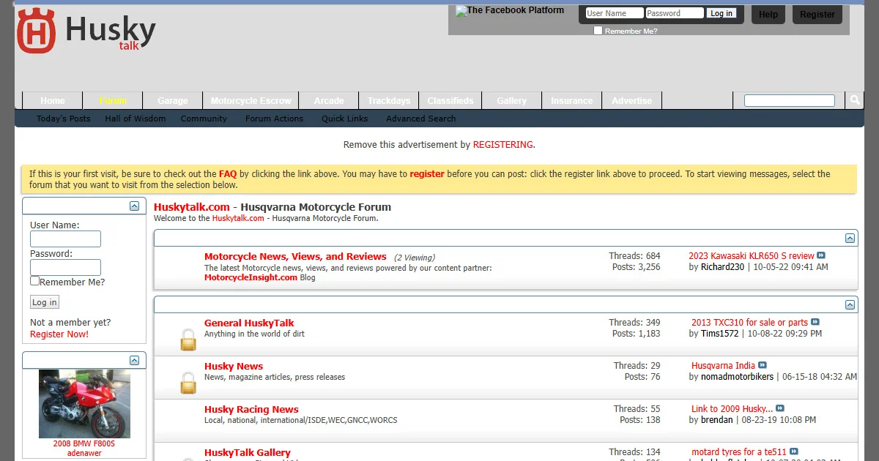Click General HuskyTalk forum lock icon
This screenshot has height=461, width=879.
coord(188,340)
